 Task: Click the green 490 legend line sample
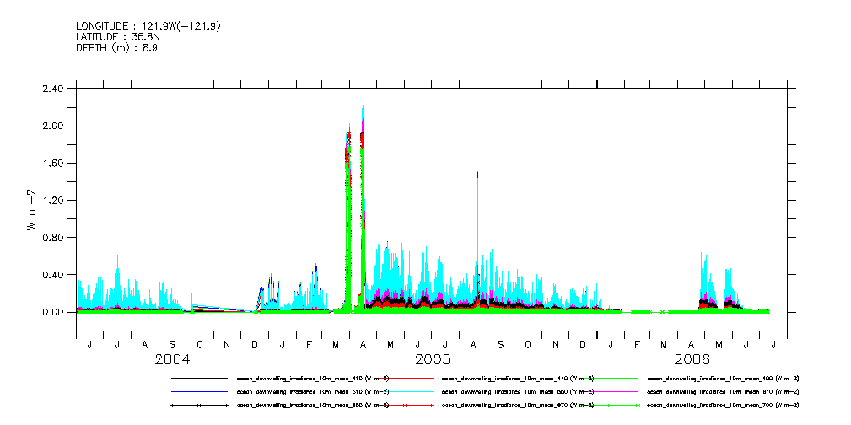(x=609, y=379)
